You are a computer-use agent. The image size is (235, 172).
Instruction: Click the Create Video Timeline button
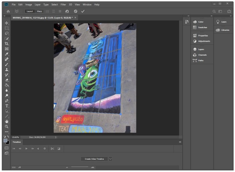coord(94,159)
